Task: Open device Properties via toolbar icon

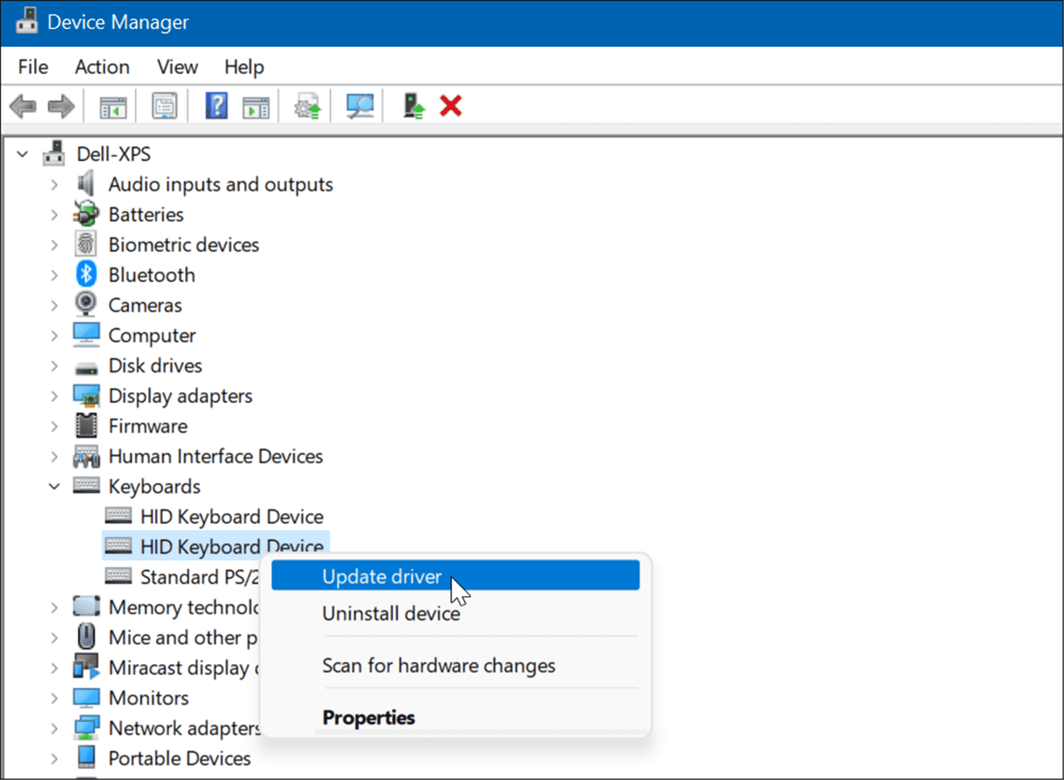Action: pos(164,106)
